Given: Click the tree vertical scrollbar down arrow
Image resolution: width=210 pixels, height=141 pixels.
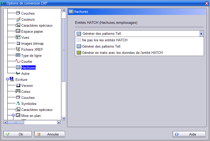Looking at the screenshot, I should 63,119.
